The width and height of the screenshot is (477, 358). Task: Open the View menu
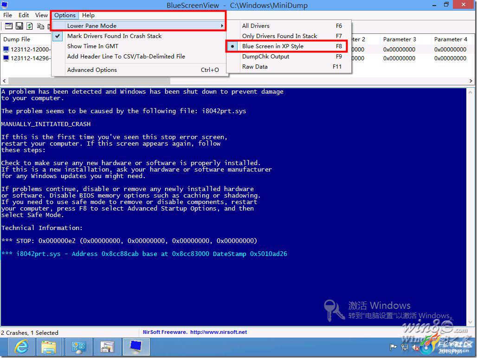coord(41,15)
